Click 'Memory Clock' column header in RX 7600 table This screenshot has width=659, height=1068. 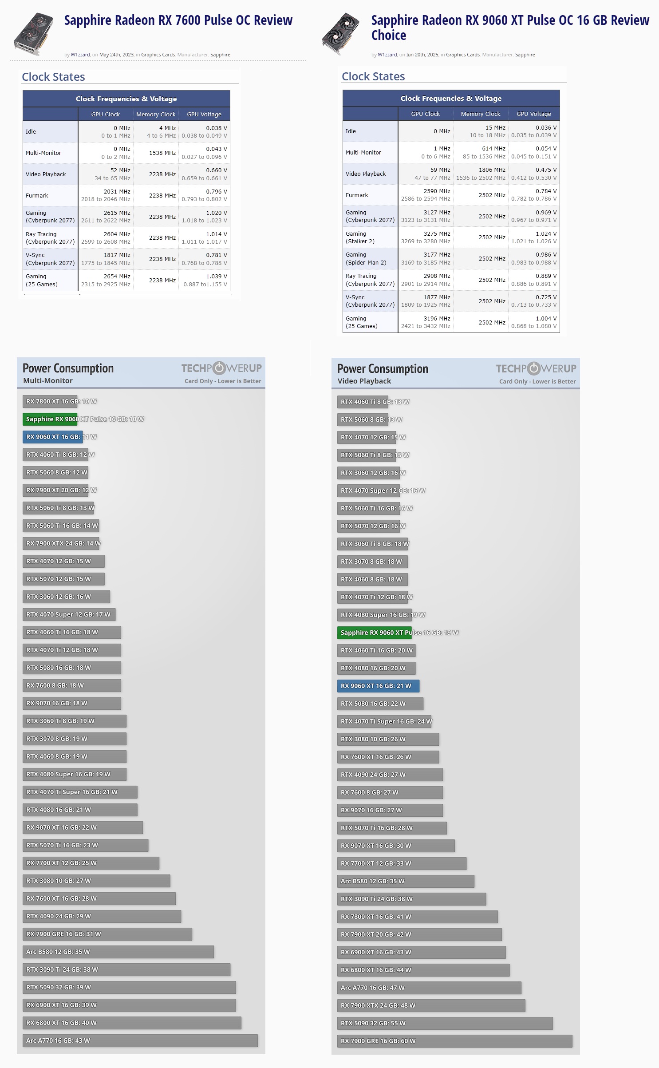156,114
